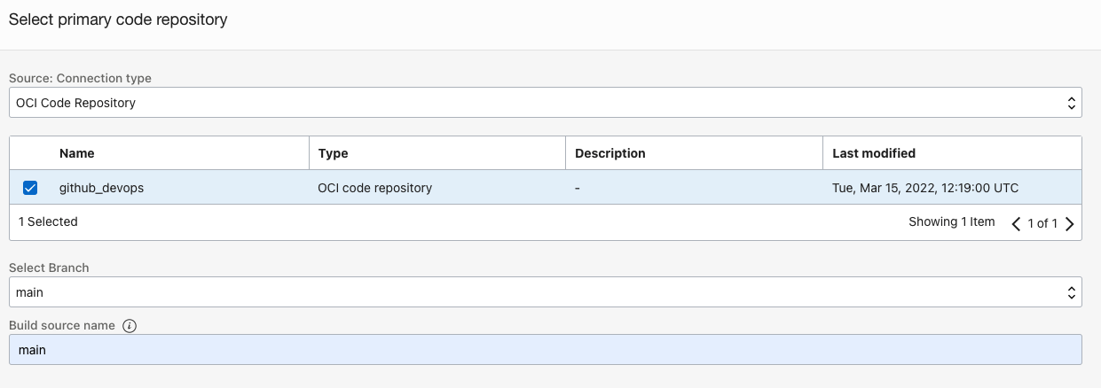Expand the Select Branch dropdown
The image size is (1101, 388).
[x=545, y=292]
